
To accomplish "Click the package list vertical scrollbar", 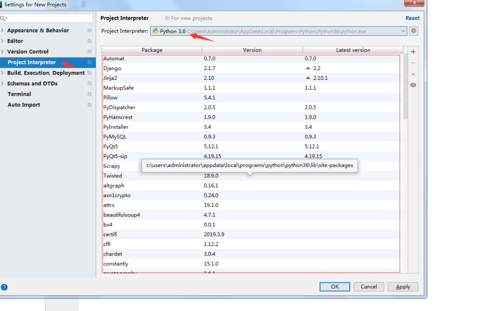I will click(405, 87).
